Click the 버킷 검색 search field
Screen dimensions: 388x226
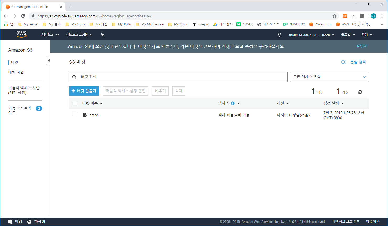(x=178, y=77)
